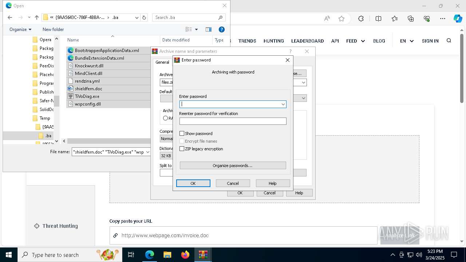Screen dimensions: 466x262
Task: Select the Temp folder in tree
Action: point(42,118)
